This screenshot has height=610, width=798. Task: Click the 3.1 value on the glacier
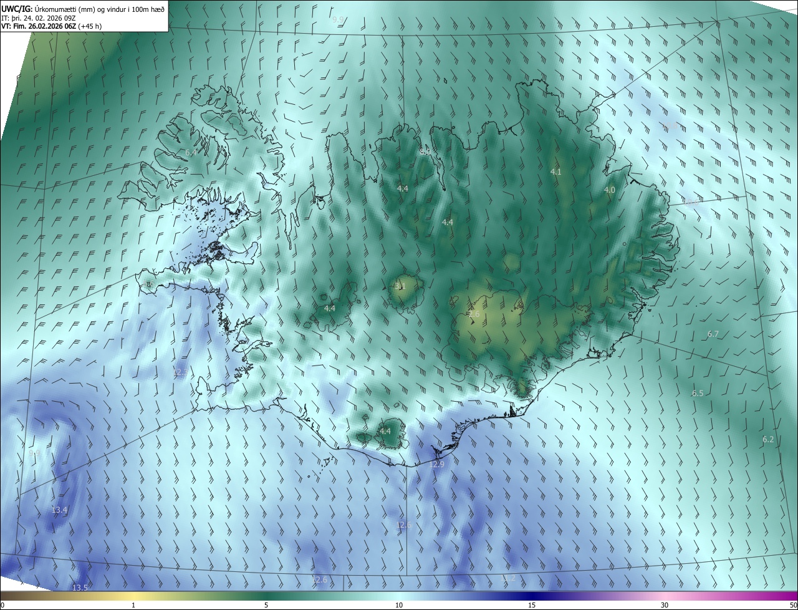click(x=400, y=286)
